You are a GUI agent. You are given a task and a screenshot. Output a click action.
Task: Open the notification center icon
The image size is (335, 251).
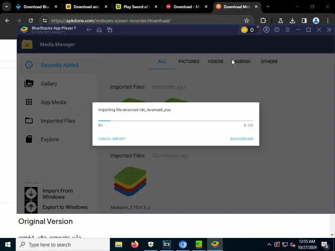[x=325, y=245]
